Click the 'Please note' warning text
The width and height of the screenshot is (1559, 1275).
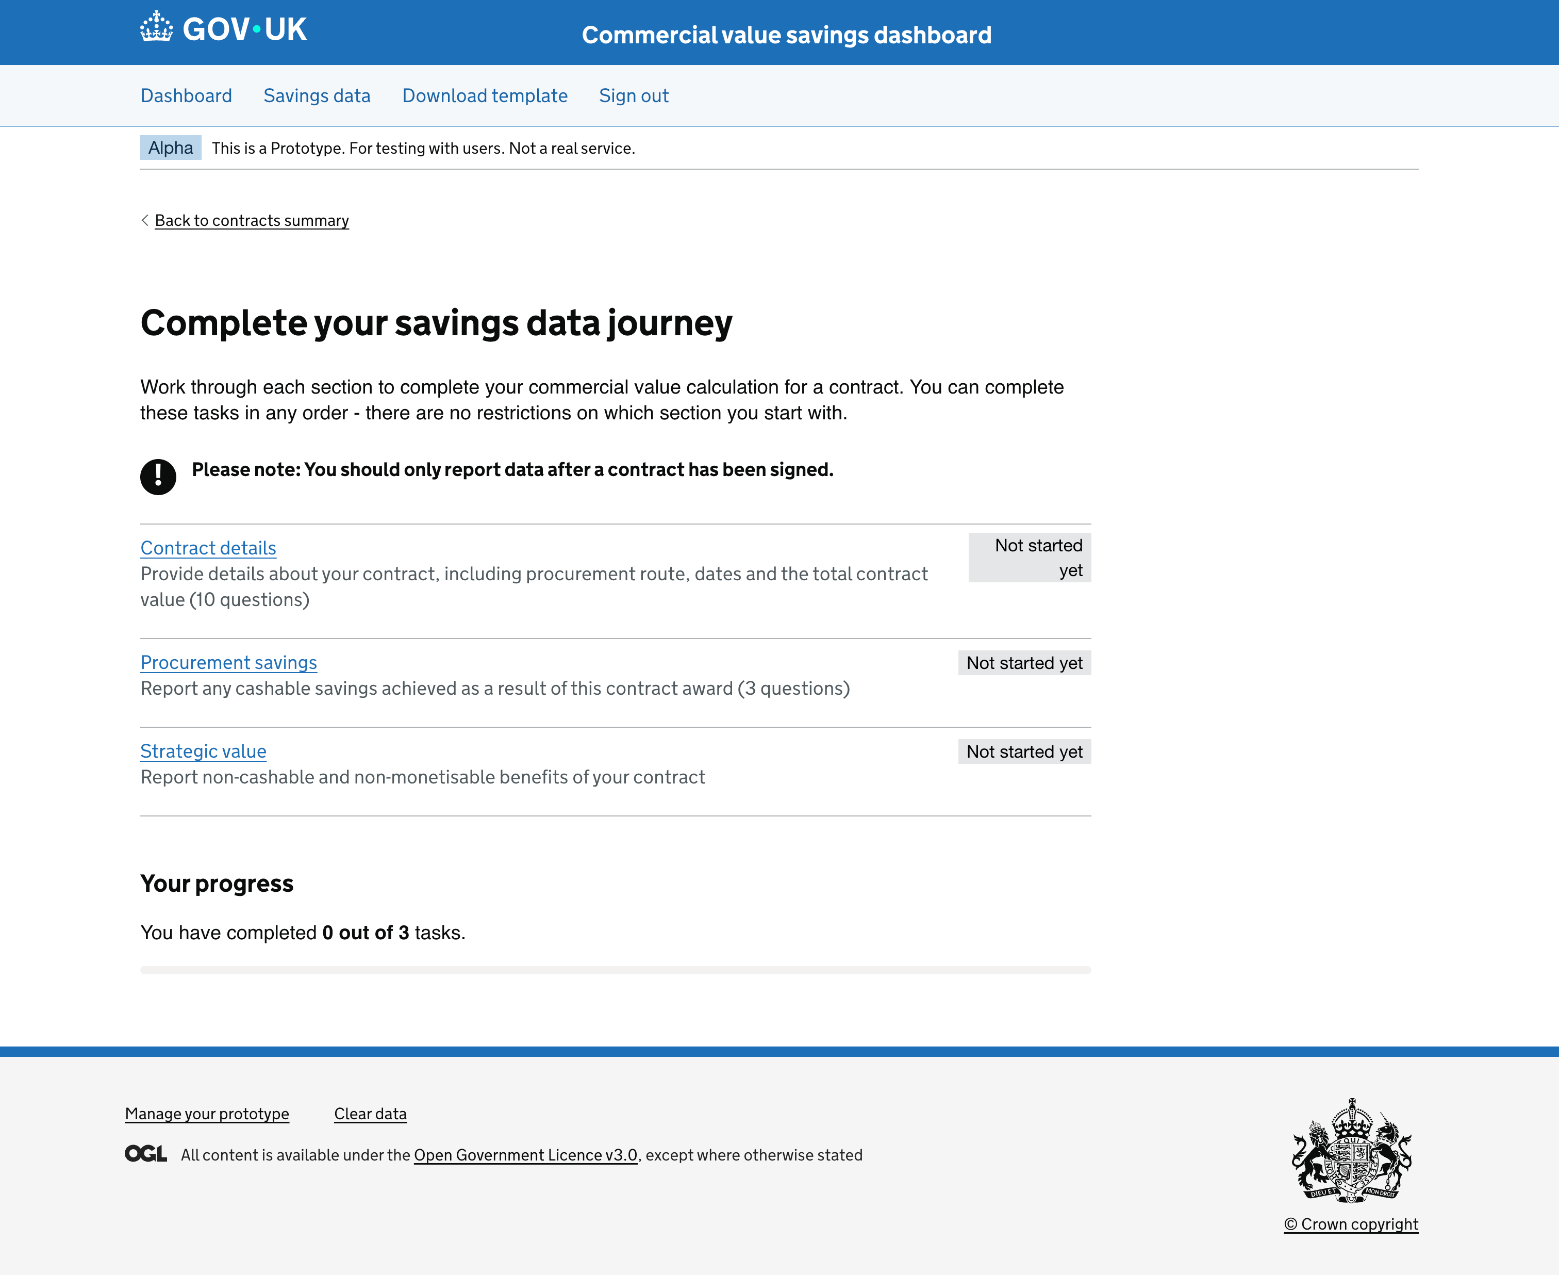click(513, 469)
